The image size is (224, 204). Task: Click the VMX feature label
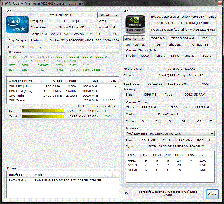pyautogui.click(x=60, y=65)
